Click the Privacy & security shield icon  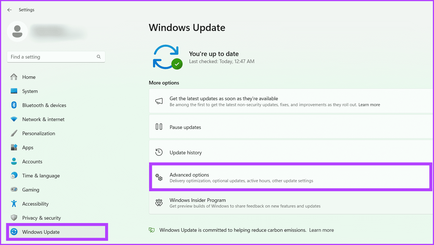tap(14, 218)
